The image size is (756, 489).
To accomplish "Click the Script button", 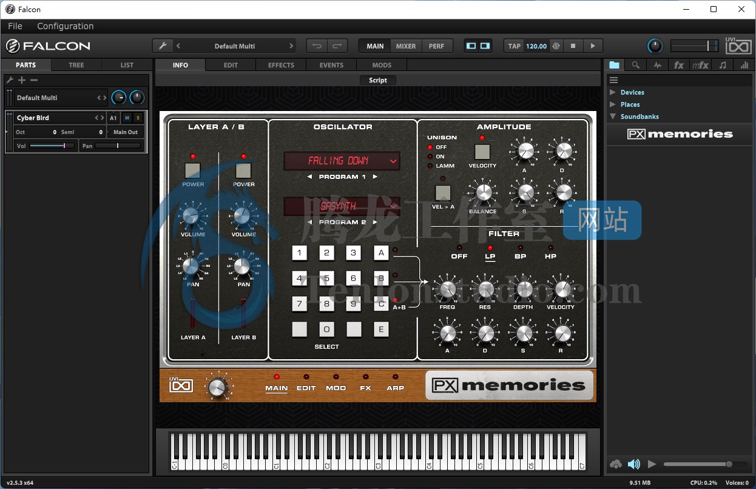I will pyautogui.click(x=378, y=80).
